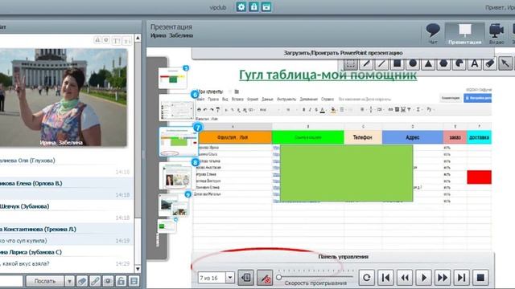
Task: Select the pie sector shape tool
Action: coord(459,63)
